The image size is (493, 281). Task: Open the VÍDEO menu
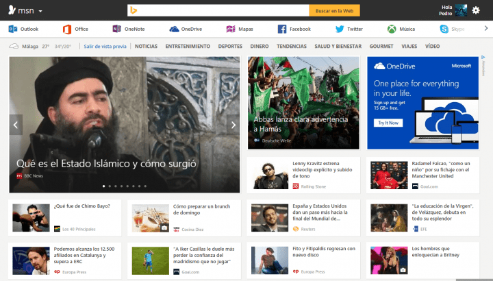432,46
